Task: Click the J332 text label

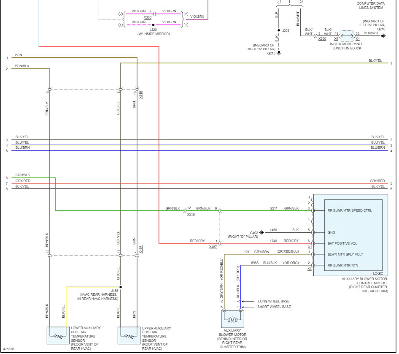Action: [x=286, y=30]
